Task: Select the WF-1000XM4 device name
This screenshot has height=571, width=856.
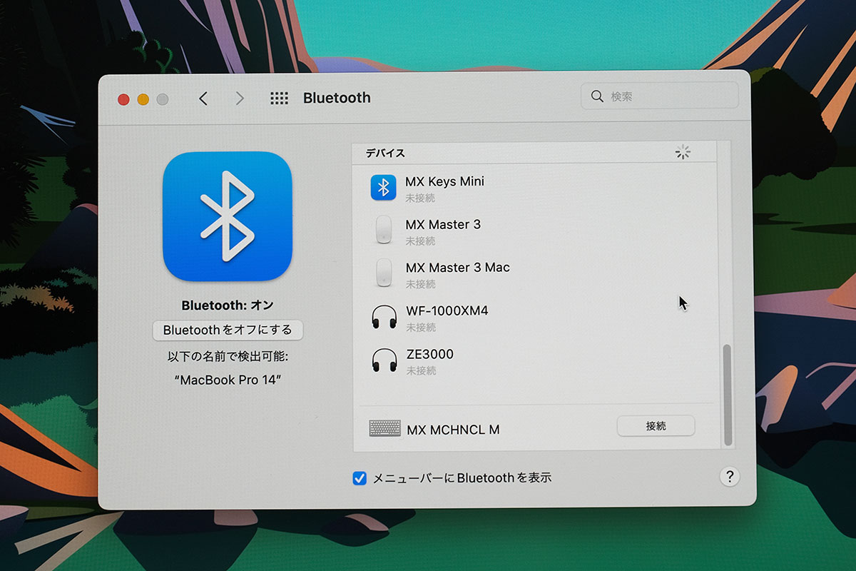Action: coord(447,311)
